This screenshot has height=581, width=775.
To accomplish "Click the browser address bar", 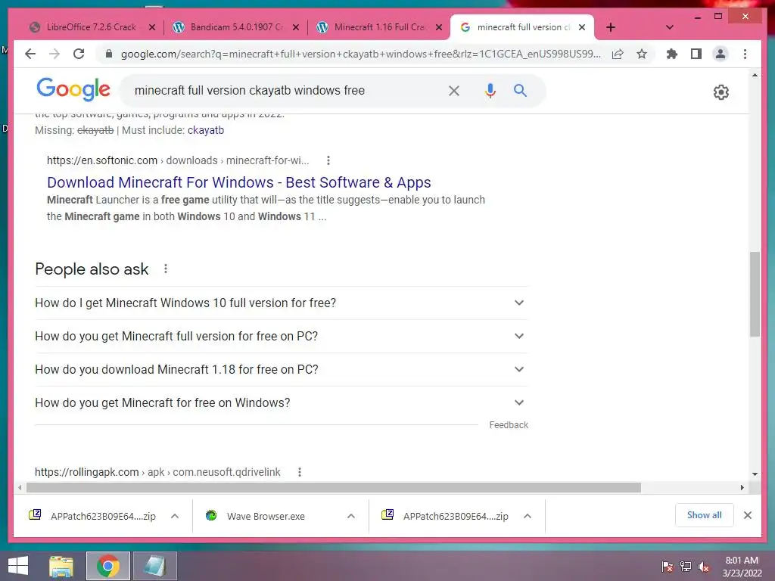I will pos(361,54).
